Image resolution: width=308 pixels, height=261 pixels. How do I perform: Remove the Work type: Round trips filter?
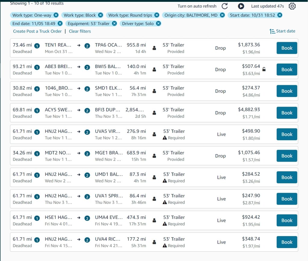click(157, 15)
